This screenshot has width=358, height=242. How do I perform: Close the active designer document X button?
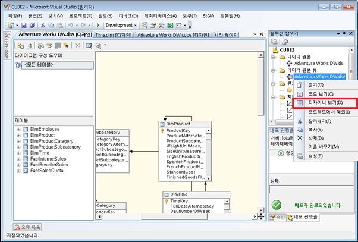[x=262, y=34]
